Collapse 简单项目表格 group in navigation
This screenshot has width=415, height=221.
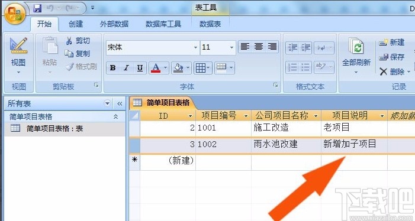(x=115, y=116)
